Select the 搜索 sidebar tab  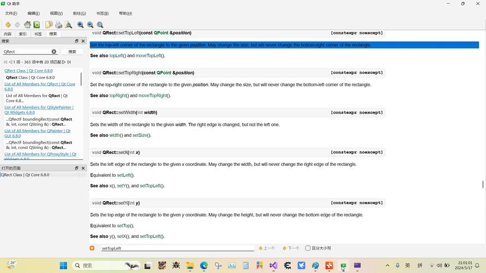(54, 34)
